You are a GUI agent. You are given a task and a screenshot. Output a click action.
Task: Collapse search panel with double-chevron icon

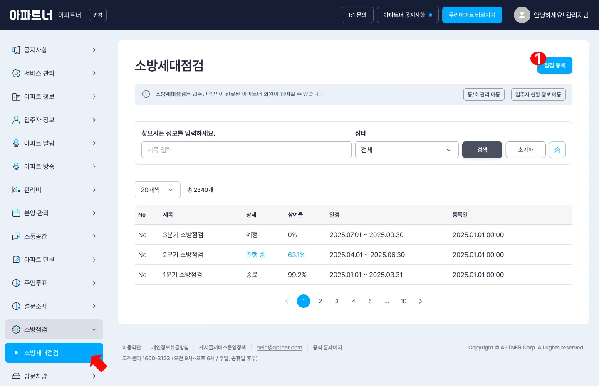point(557,150)
